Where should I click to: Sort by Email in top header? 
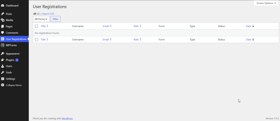click(x=106, y=26)
